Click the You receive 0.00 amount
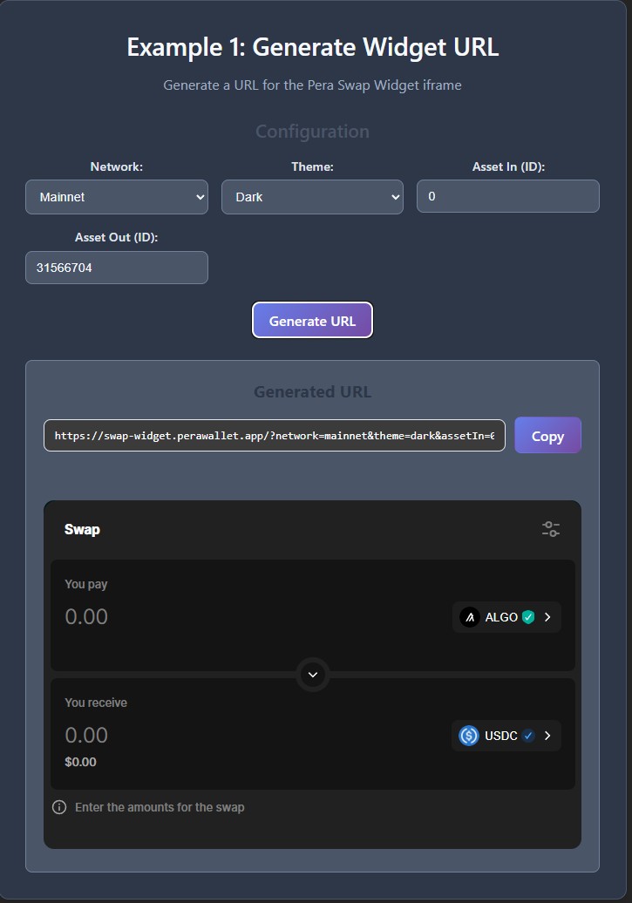The height and width of the screenshot is (903, 632). (x=86, y=736)
